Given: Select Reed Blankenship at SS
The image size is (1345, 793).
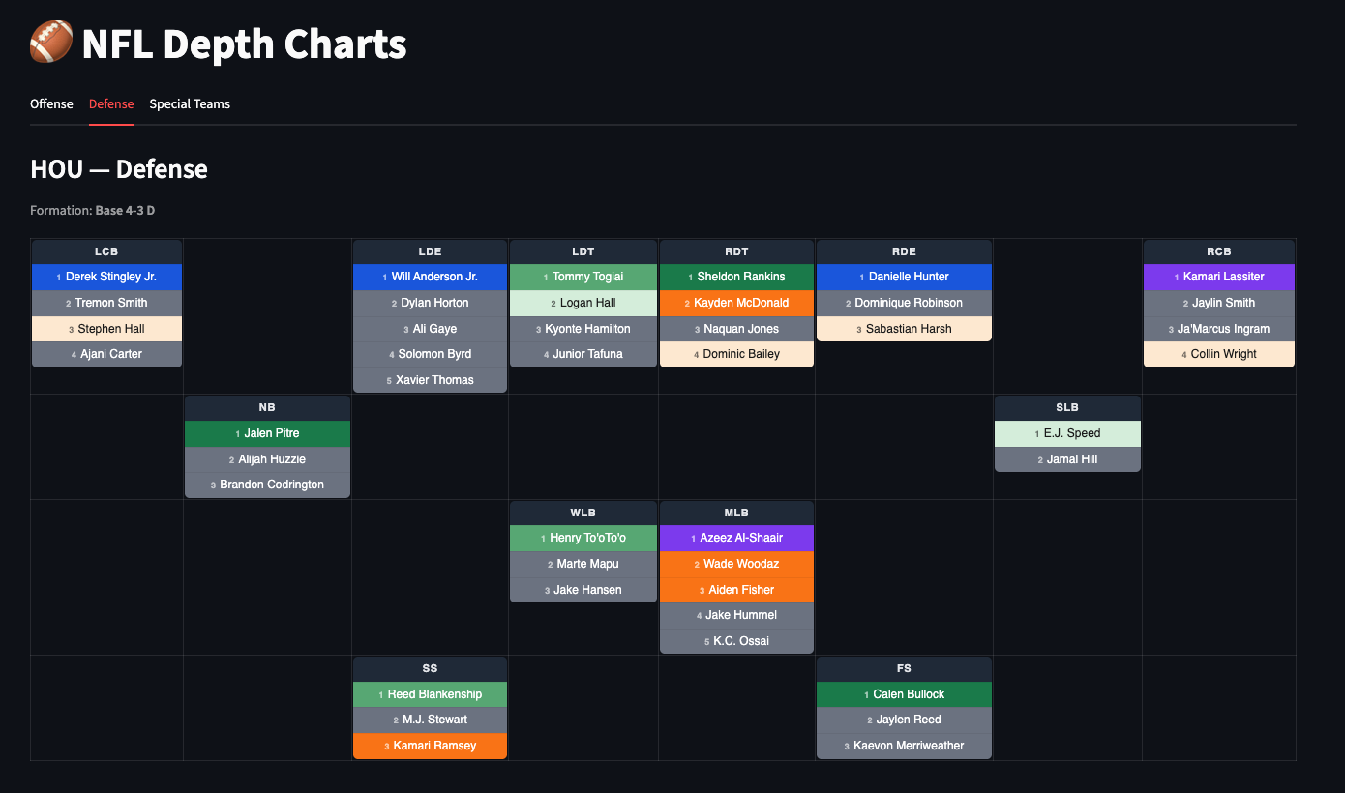Looking at the screenshot, I should [x=430, y=694].
